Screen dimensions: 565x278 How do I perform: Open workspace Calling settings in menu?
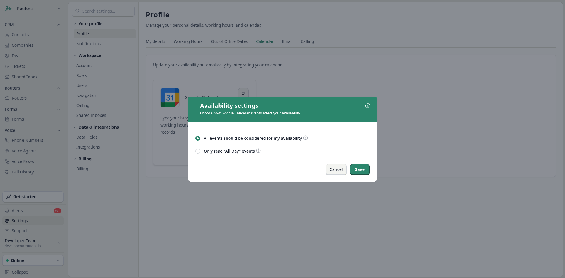click(x=105, y=105)
